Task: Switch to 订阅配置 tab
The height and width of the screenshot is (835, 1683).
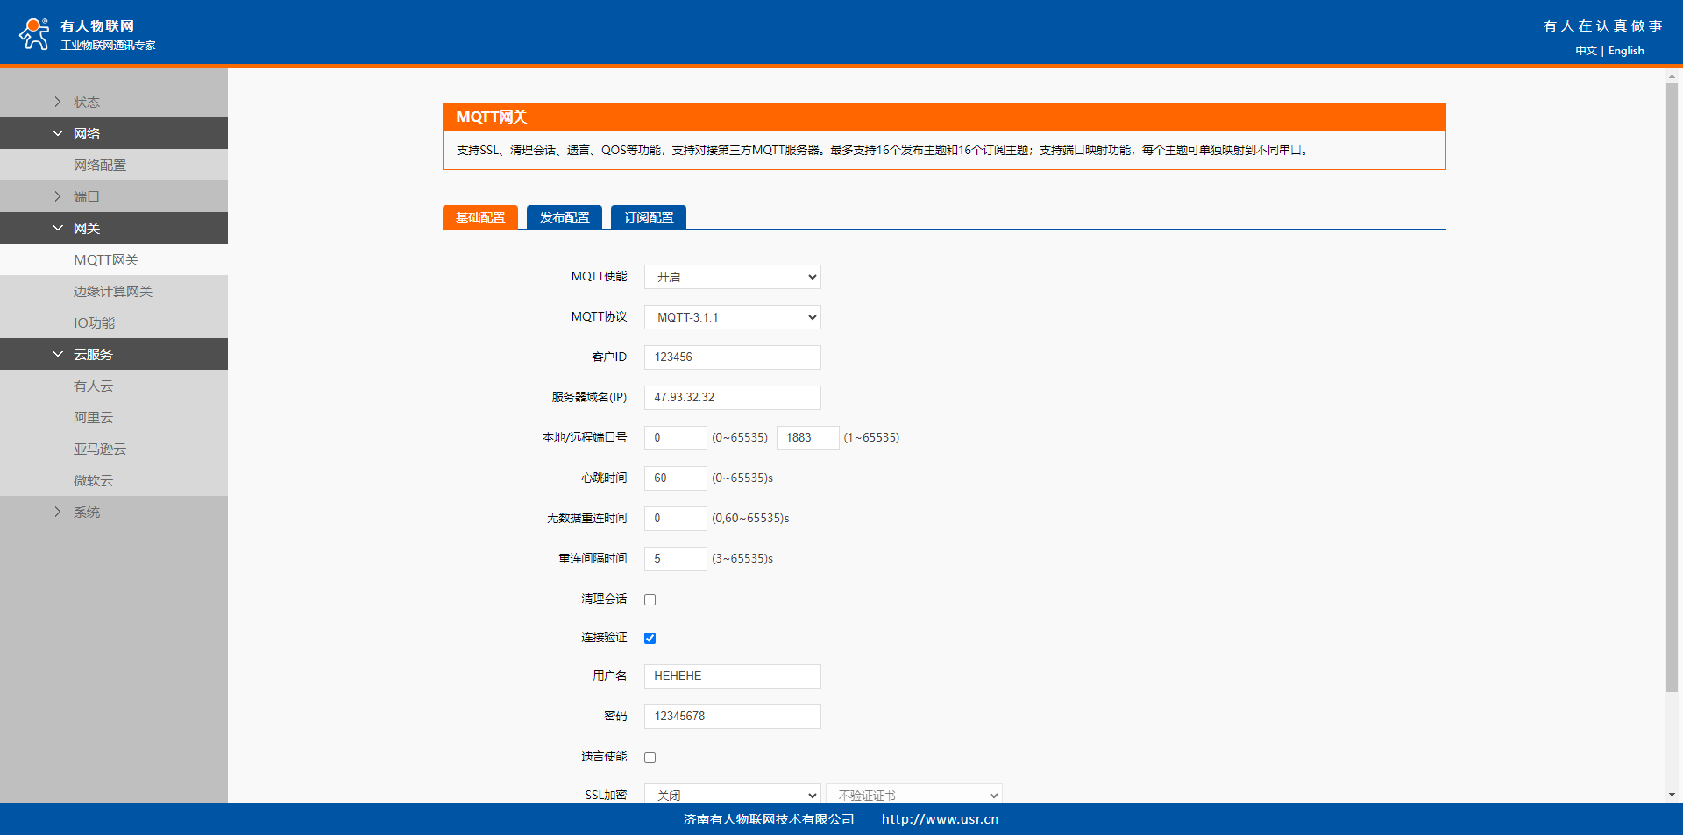Action: click(x=649, y=217)
